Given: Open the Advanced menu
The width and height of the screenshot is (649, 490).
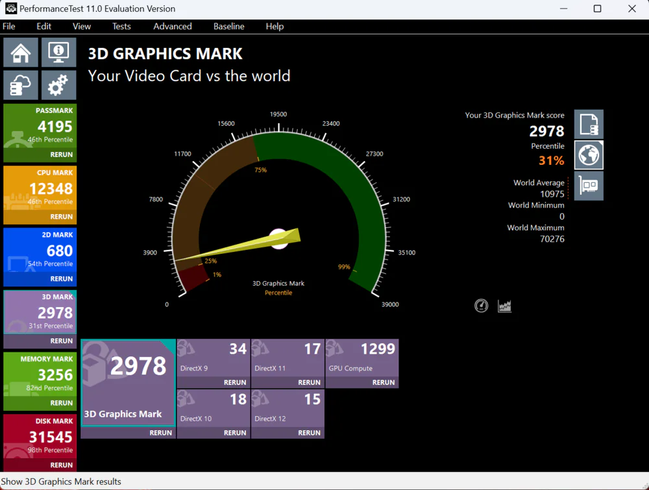Looking at the screenshot, I should tap(173, 27).
